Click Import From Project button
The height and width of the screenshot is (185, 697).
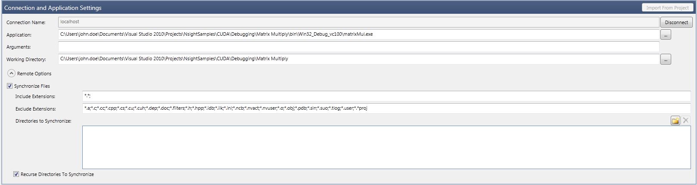pos(667,8)
